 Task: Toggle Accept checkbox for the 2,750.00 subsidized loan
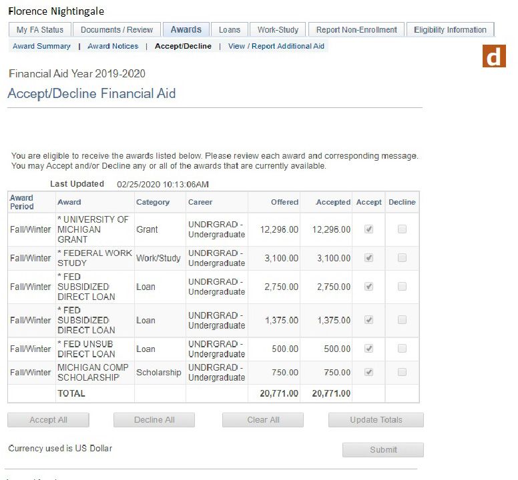pos(368,287)
